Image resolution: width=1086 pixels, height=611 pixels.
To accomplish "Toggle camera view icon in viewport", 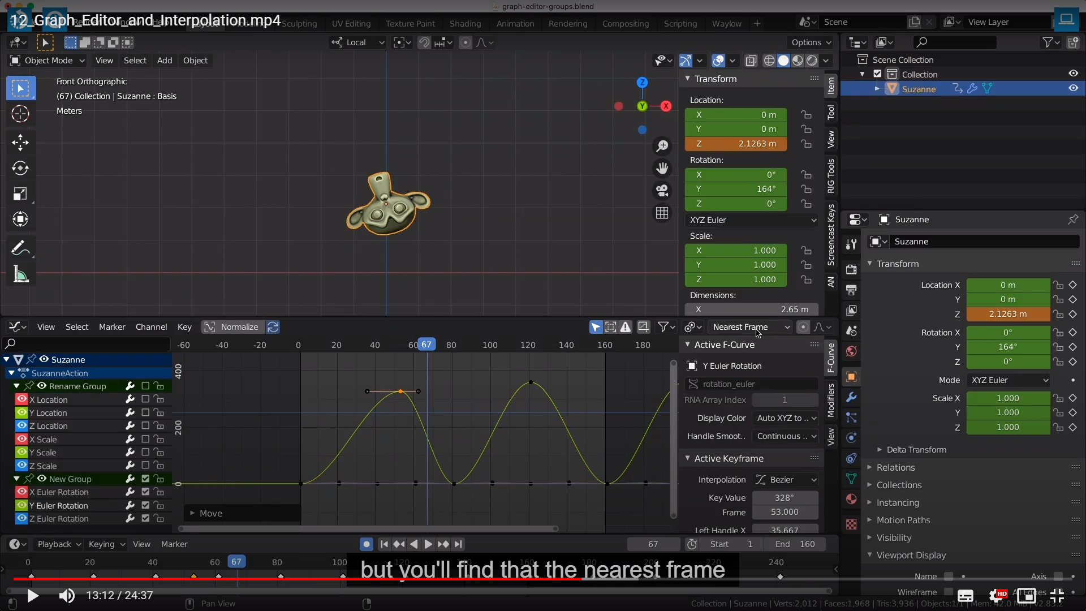I will pos(662,191).
